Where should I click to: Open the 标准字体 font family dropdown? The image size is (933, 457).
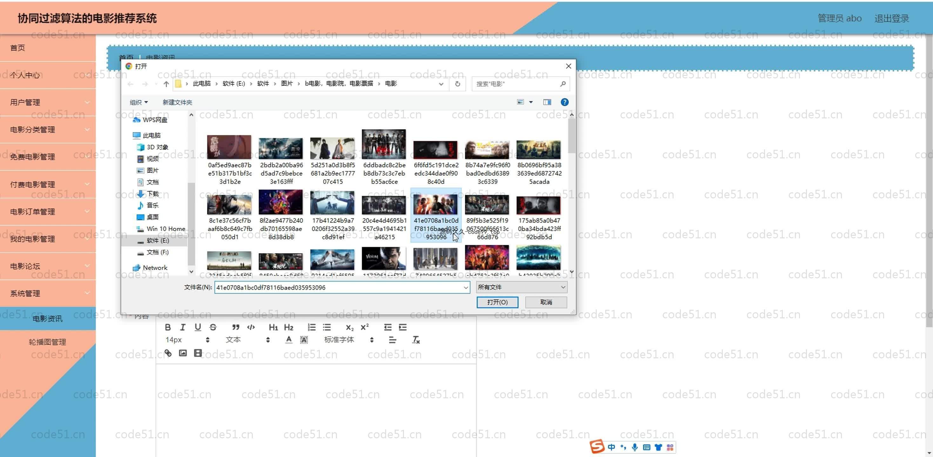[349, 340]
